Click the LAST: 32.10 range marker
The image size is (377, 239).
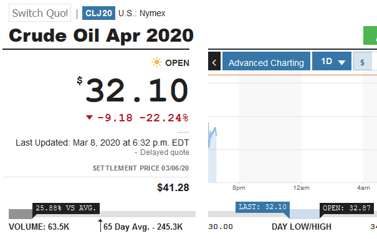pos(262,207)
